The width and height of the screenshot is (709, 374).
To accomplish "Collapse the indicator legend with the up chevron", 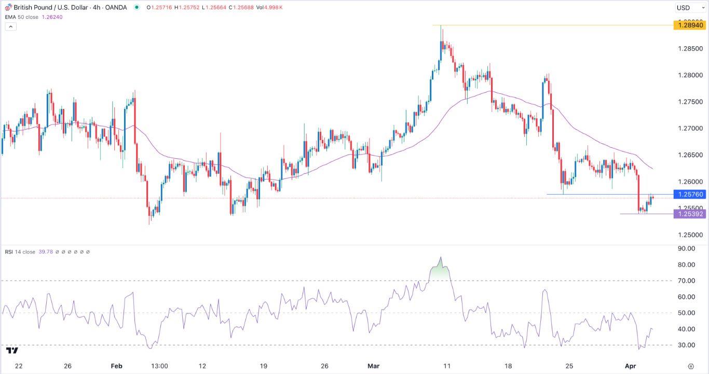I will click(10, 26).
